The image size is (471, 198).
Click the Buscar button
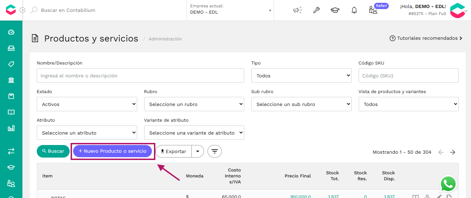tap(53, 151)
